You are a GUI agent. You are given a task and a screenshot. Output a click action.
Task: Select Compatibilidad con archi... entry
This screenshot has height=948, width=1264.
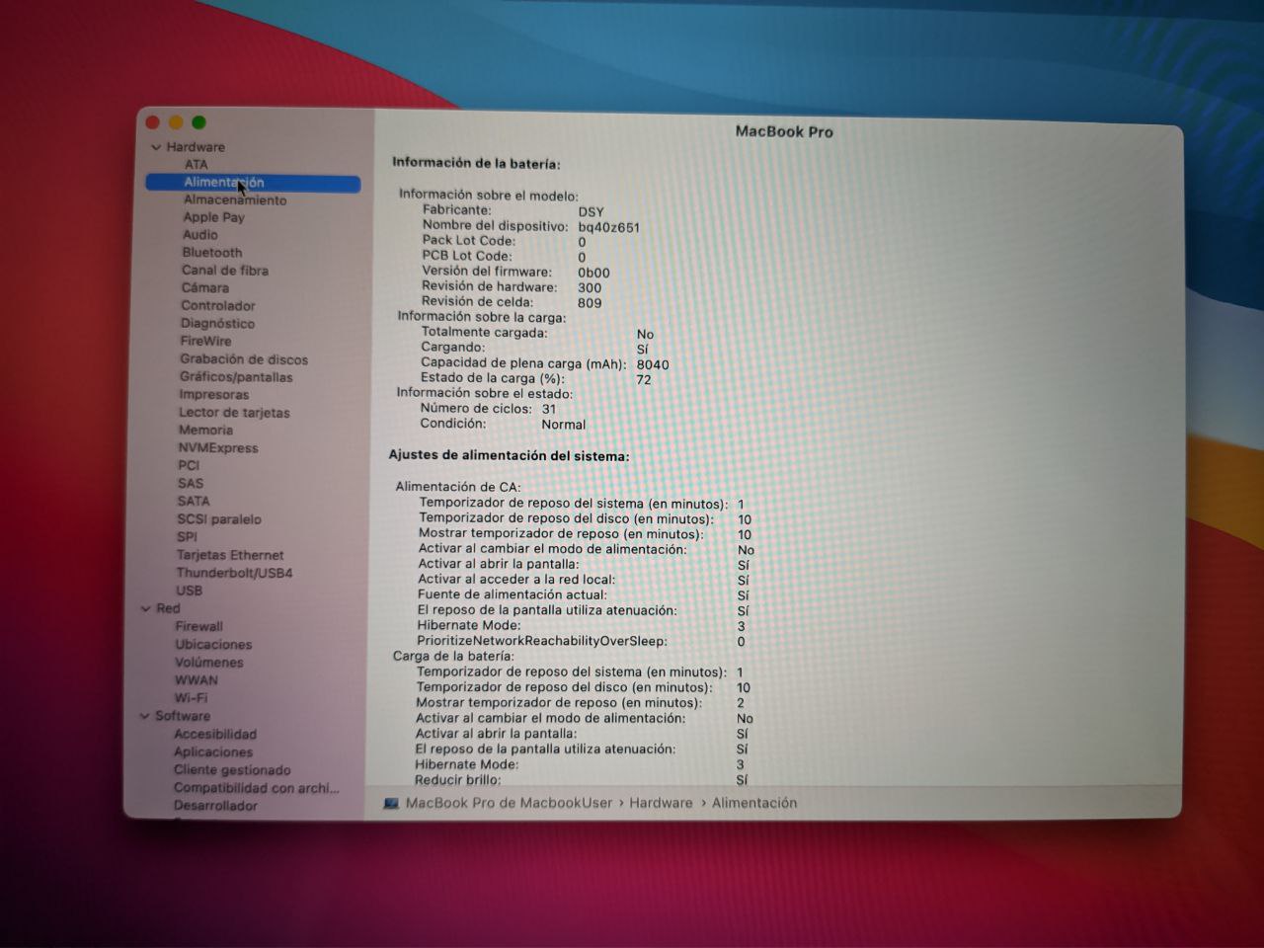click(256, 788)
